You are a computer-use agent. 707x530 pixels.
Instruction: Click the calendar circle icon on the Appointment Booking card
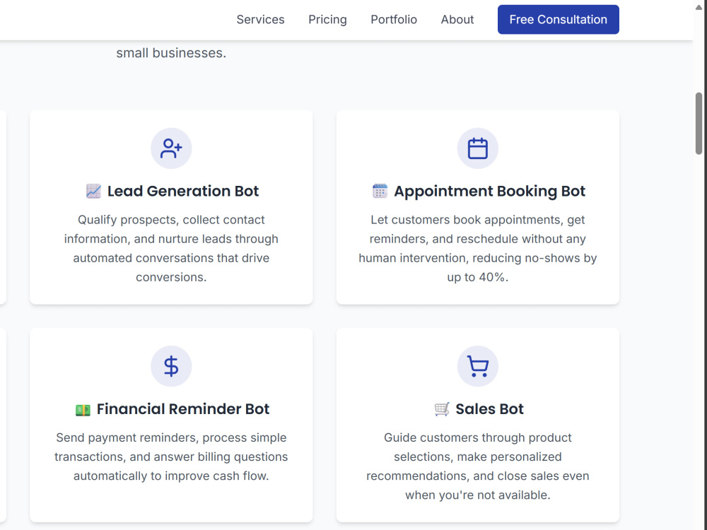(x=477, y=148)
